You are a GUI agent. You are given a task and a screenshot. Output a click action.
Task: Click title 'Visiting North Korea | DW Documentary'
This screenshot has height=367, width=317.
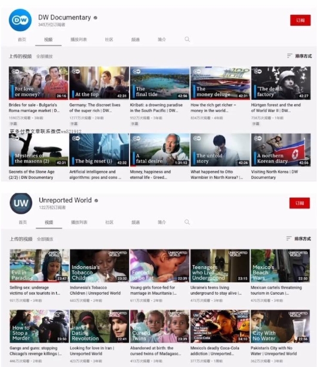pos(275,175)
